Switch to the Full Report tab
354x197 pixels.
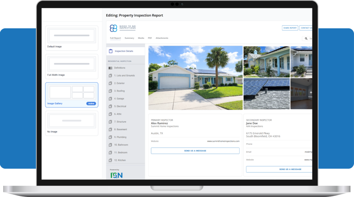pos(115,38)
